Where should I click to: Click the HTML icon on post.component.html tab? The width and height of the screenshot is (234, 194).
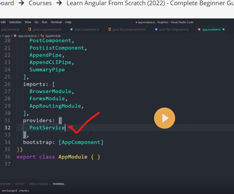30,30
